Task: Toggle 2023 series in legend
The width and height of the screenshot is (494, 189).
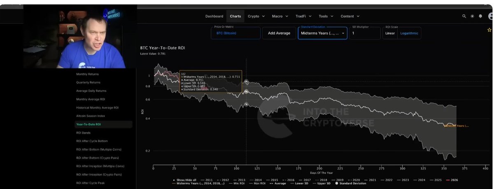Action: [x=403, y=180]
